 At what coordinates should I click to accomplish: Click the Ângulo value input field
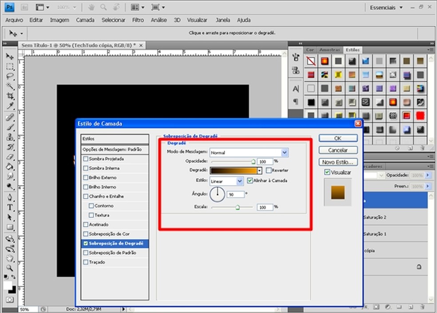235,194
